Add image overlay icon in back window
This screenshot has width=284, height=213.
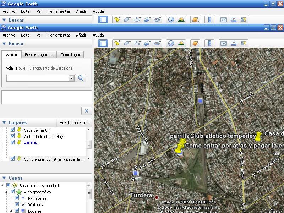tap(147, 20)
